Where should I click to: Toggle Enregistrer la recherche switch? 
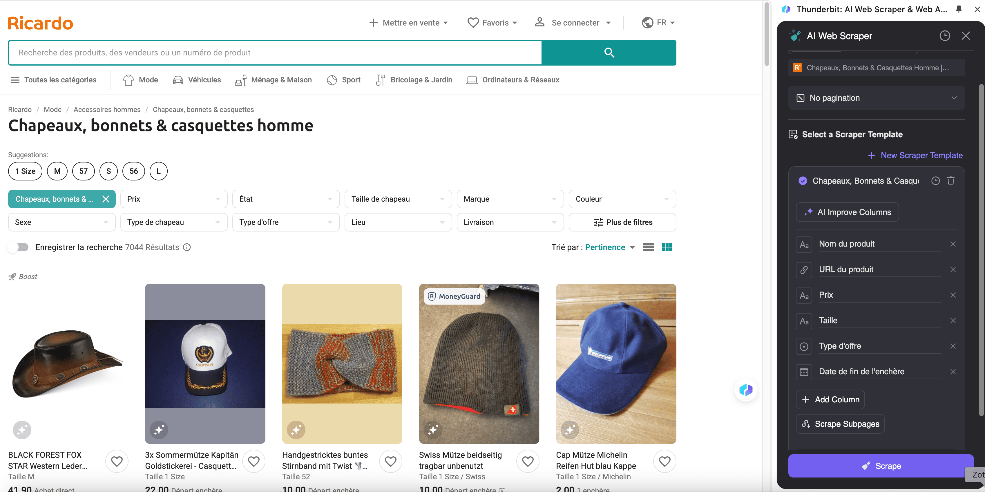click(18, 247)
